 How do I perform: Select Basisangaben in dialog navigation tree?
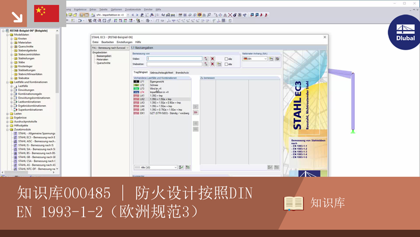(x=104, y=56)
